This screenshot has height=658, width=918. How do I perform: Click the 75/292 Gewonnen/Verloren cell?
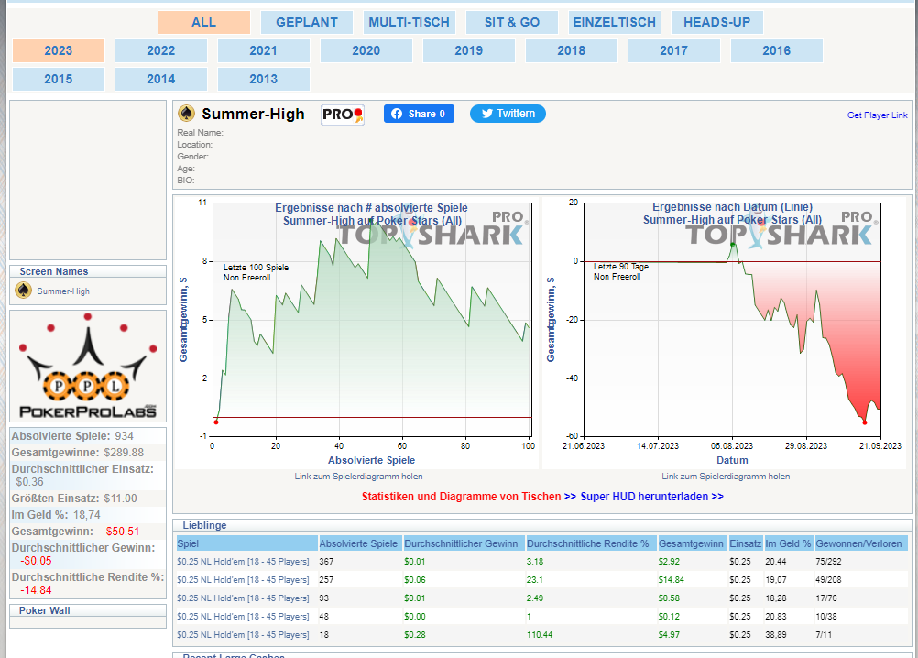[828, 562]
